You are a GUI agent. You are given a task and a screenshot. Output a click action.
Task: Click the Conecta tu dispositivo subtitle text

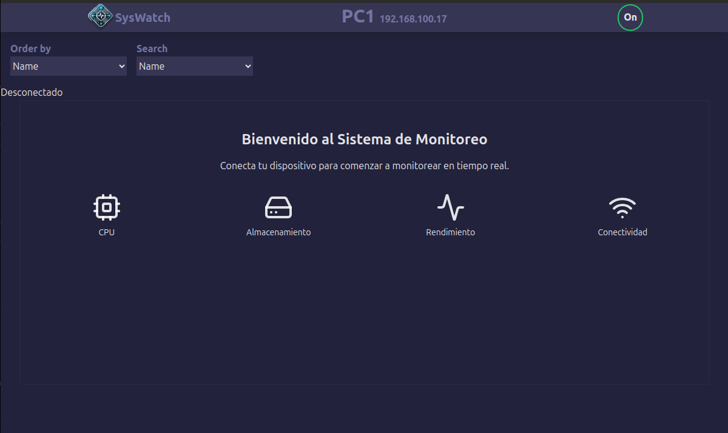pyautogui.click(x=365, y=166)
